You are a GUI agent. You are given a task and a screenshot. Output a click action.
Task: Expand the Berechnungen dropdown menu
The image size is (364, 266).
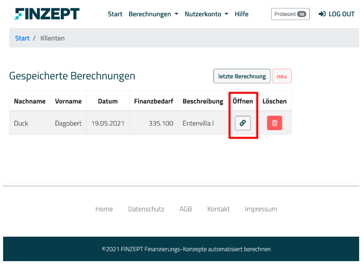point(153,14)
